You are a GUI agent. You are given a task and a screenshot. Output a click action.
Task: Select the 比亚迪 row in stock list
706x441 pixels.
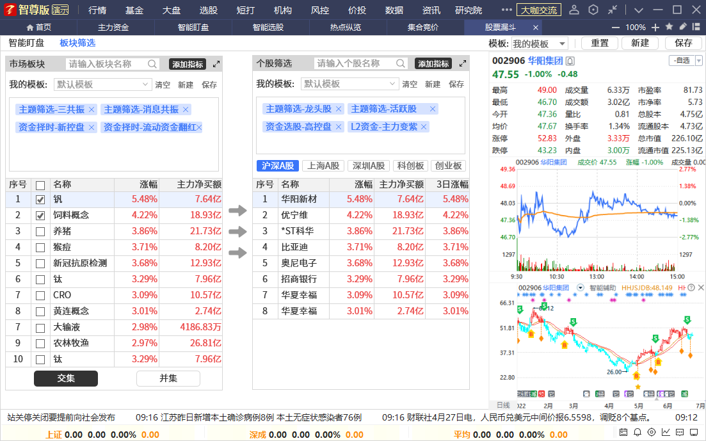click(361, 247)
